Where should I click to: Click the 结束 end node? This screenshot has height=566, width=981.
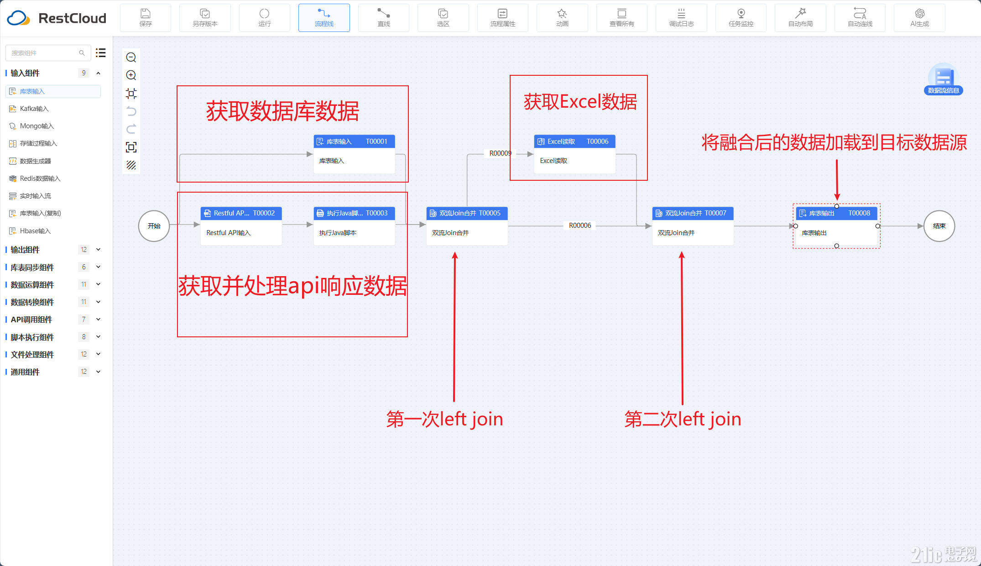click(x=939, y=226)
